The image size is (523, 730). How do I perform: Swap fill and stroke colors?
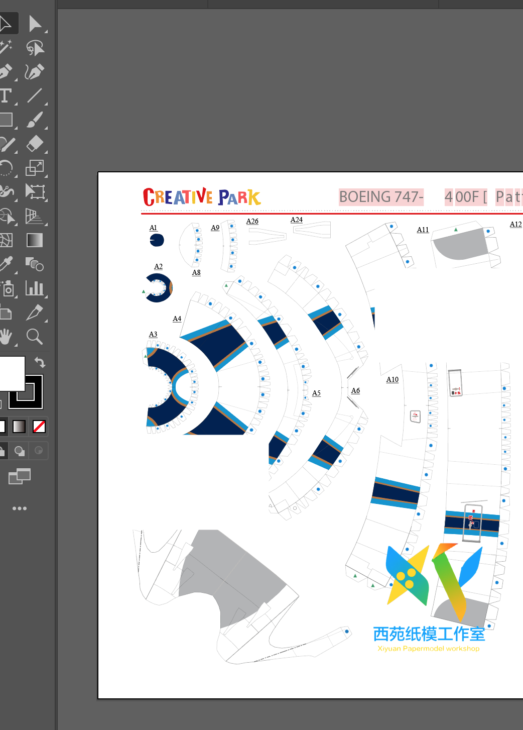point(40,362)
